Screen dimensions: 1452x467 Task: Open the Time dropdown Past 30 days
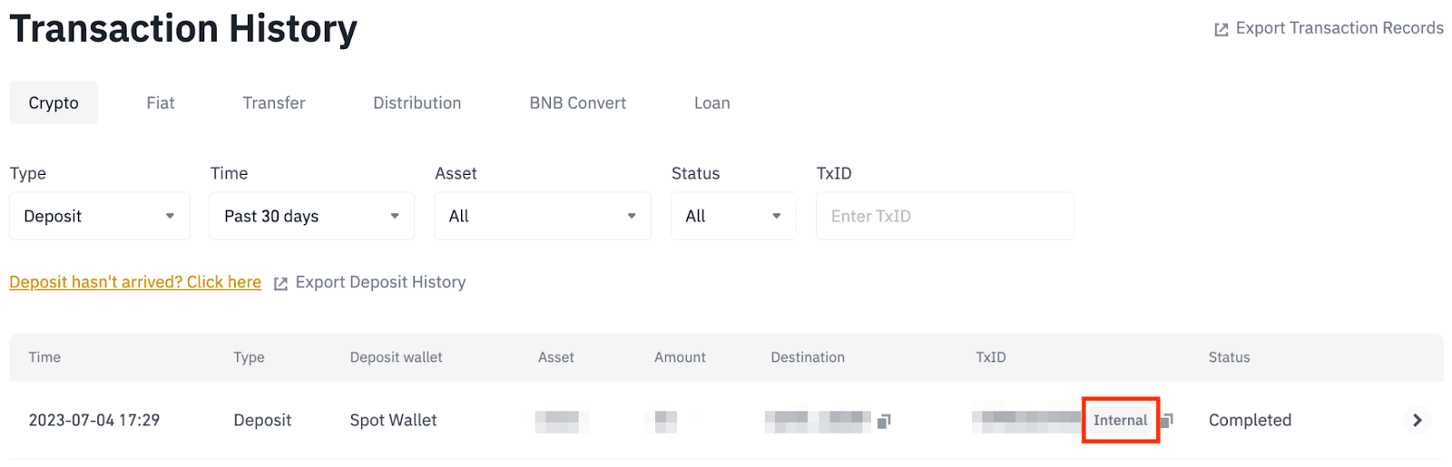tap(311, 216)
